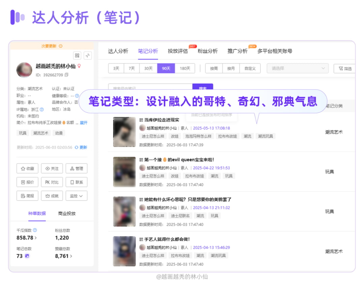Image resolution: width=364 pixels, height=284 pixels.
Task: Open the 请选择 dropdown
Action: click(x=298, y=68)
